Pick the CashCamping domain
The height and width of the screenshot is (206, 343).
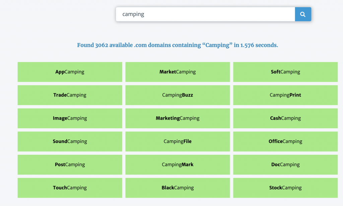coord(285,118)
